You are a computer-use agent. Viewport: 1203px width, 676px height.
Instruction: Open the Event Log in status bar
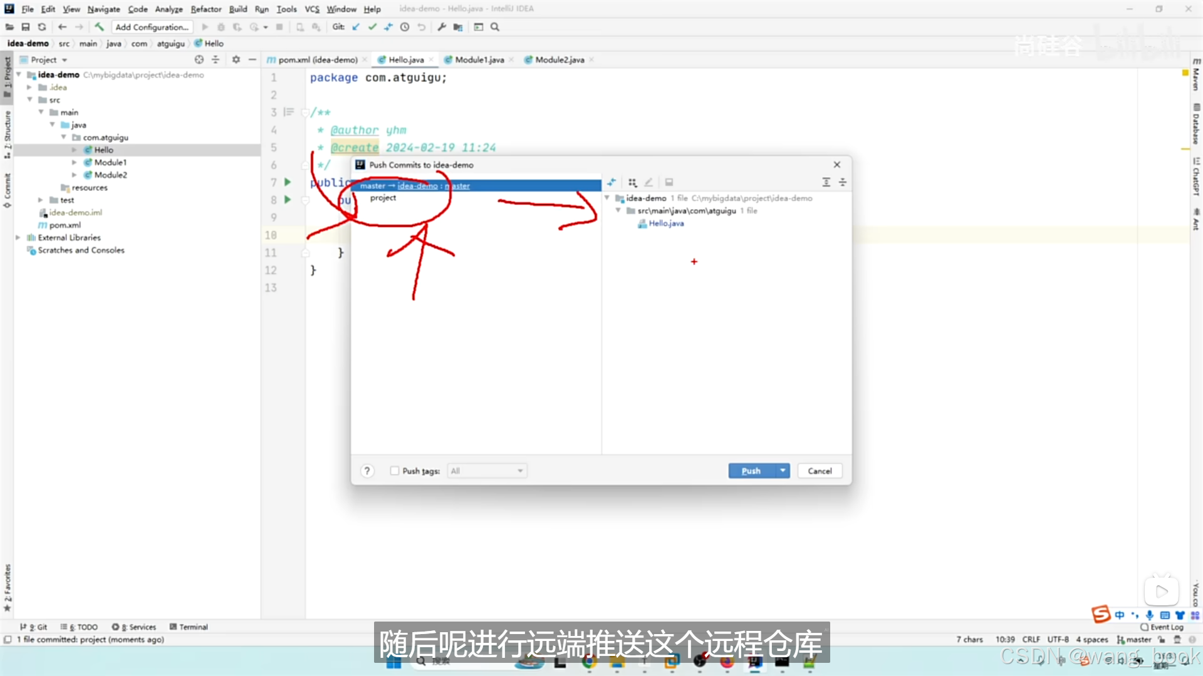pos(1162,627)
